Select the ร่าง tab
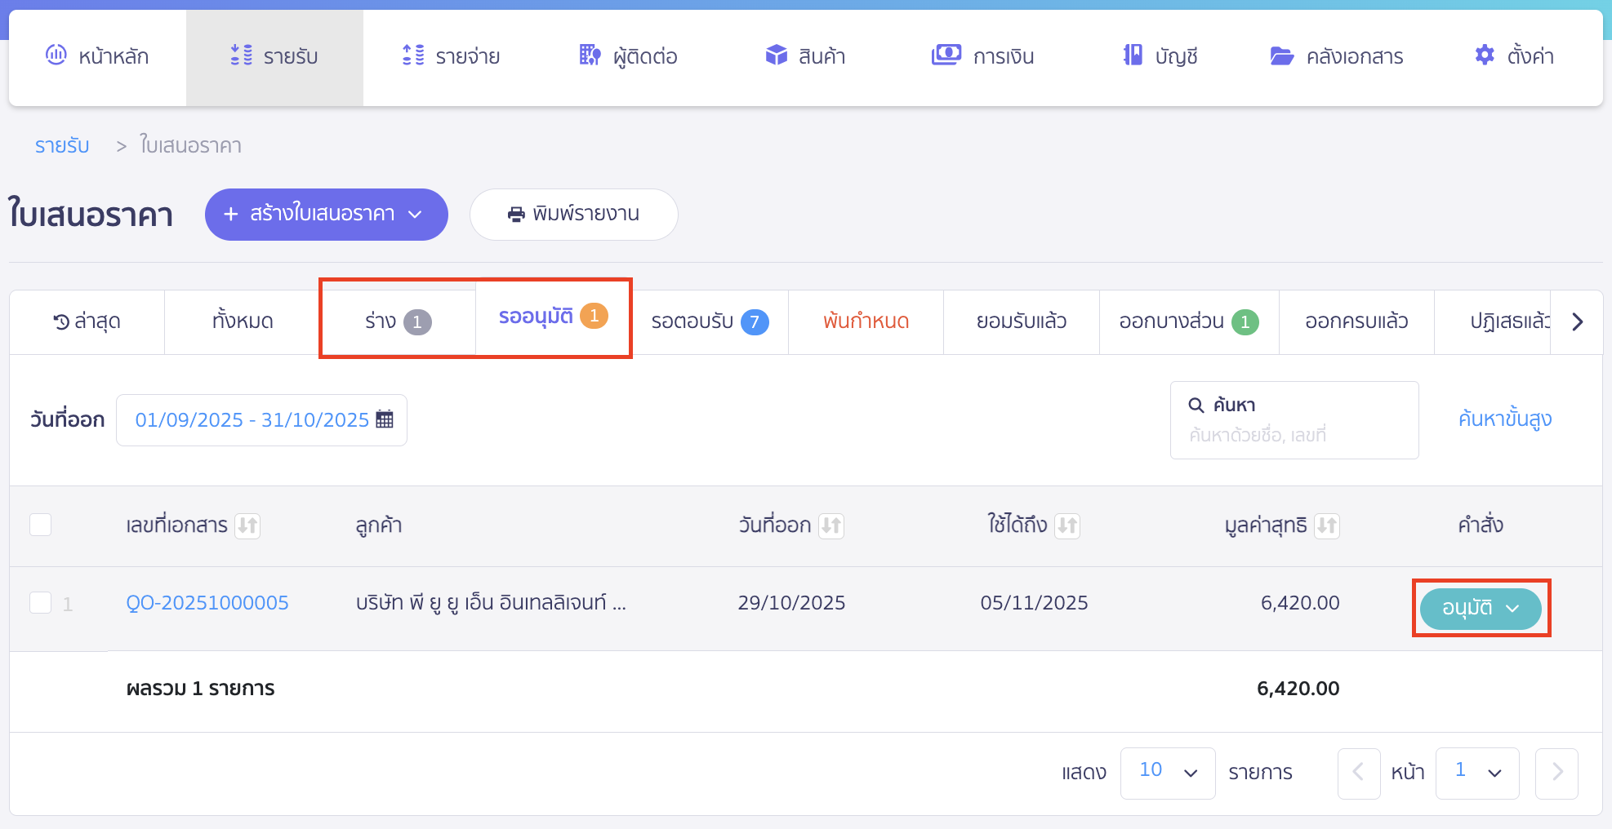 point(397,321)
